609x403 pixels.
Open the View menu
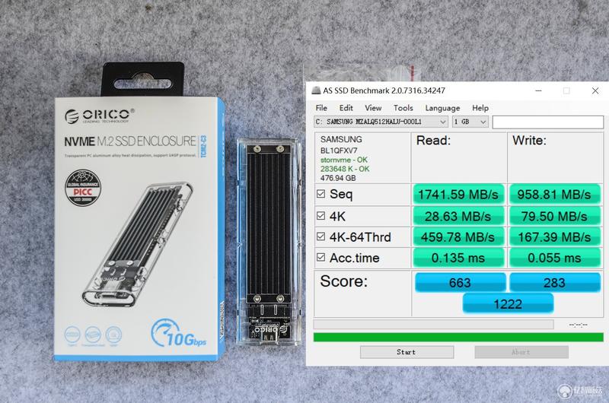point(373,108)
